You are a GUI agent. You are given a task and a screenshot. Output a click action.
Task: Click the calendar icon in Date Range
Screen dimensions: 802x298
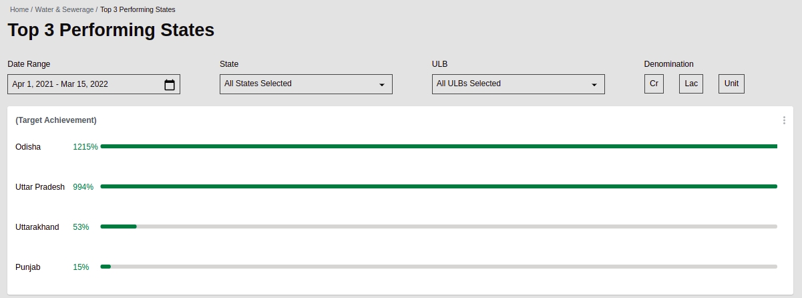(170, 85)
